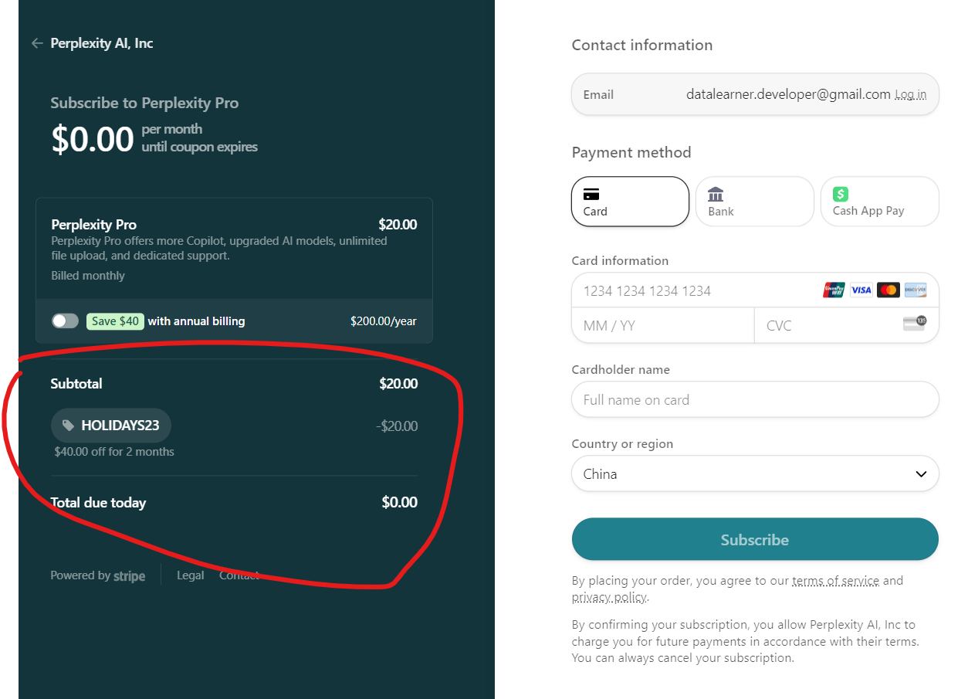Select Card payment method
The height and width of the screenshot is (699, 968).
tap(631, 202)
